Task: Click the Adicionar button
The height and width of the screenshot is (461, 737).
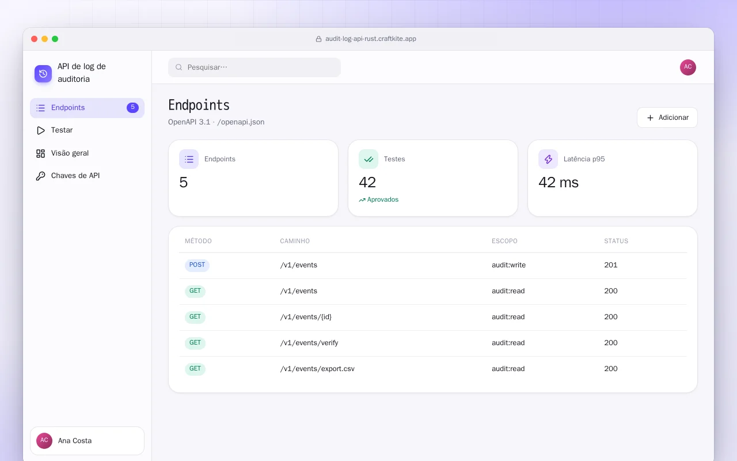Action: click(667, 118)
